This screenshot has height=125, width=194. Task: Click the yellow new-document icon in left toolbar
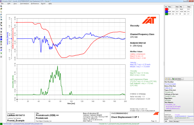pyautogui.click(x=1, y=12)
